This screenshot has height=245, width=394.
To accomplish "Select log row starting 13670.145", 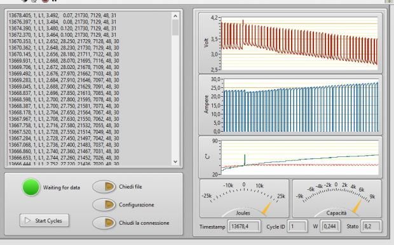I will (64, 54).
